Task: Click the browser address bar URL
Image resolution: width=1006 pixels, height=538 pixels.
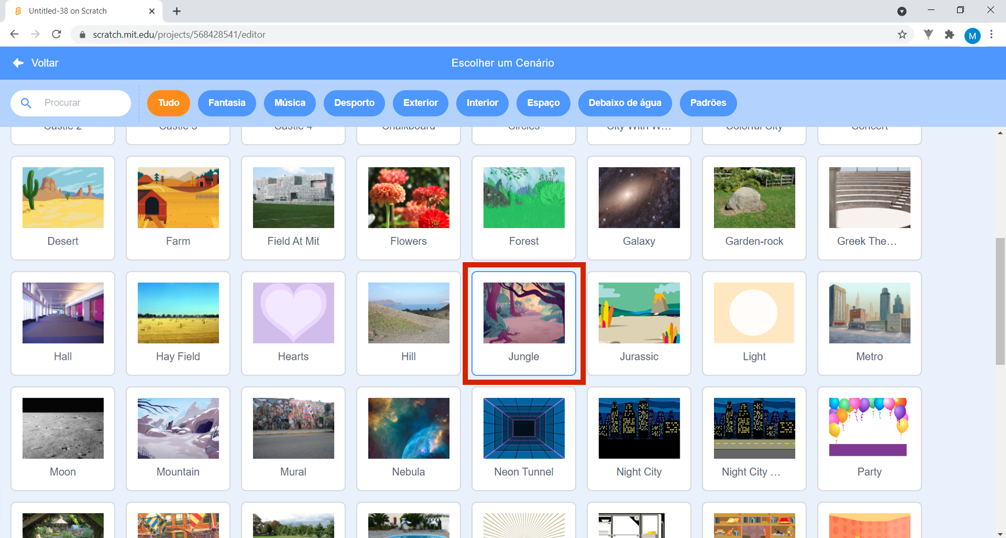Action: [x=179, y=35]
